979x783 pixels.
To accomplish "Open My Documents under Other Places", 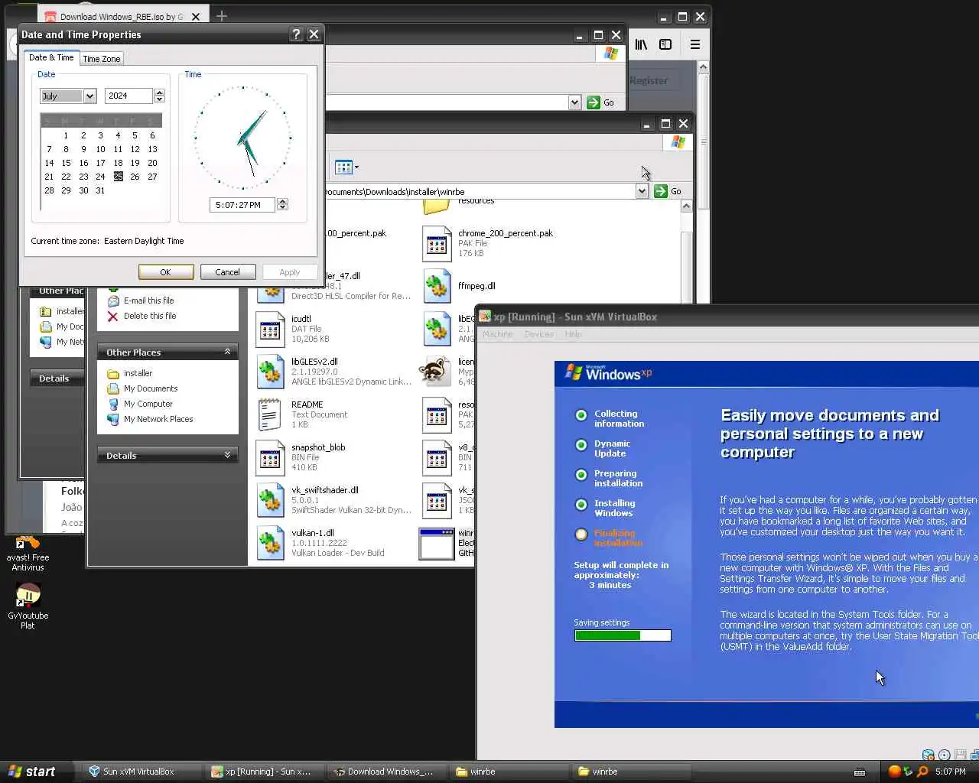I will [151, 388].
